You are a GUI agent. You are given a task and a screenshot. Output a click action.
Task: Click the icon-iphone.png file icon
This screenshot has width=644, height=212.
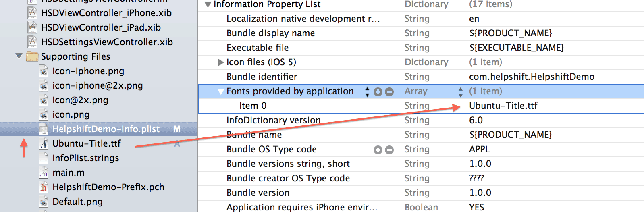tap(44, 71)
